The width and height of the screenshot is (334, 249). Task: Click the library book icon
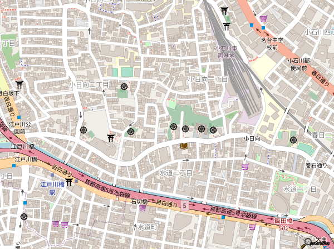click(x=184, y=146)
